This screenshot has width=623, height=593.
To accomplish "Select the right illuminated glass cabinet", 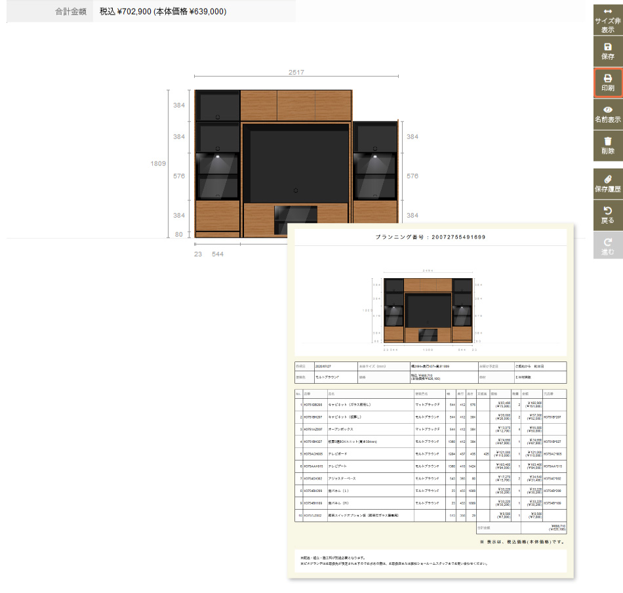I will click(375, 175).
